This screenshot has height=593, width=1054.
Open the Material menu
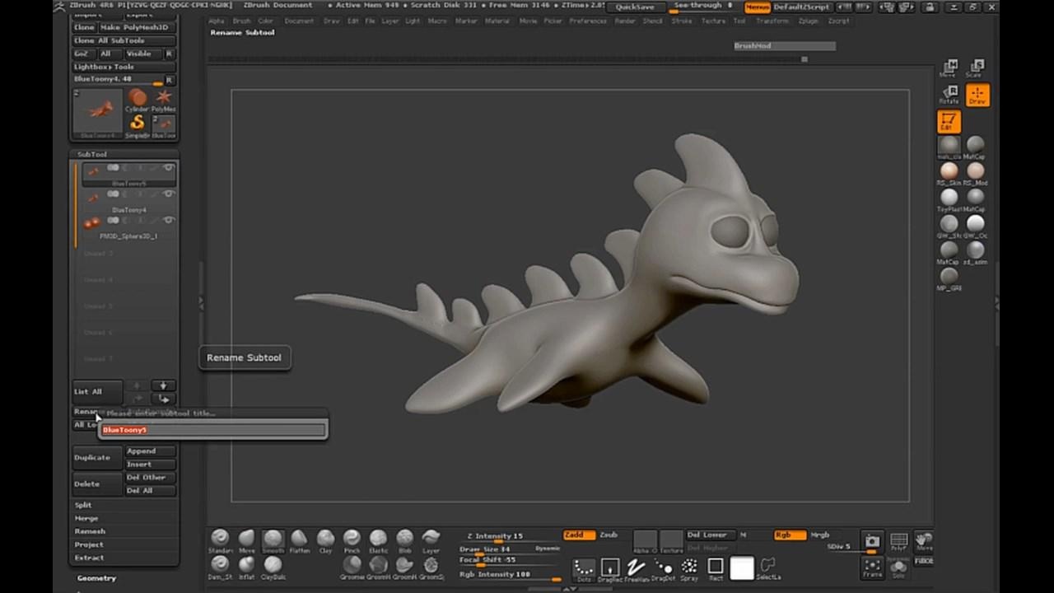tap(497, 21)
